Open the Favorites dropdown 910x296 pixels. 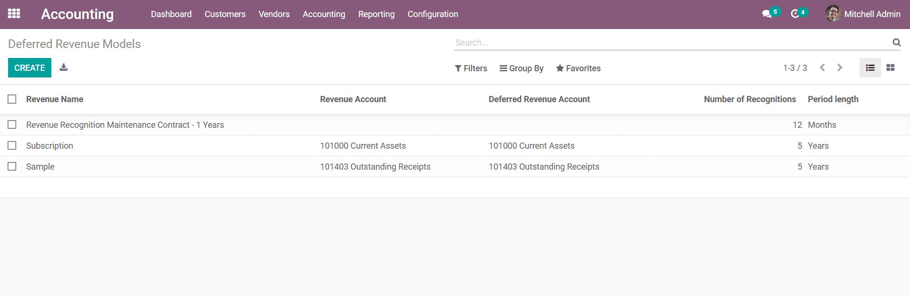(578, 68)
